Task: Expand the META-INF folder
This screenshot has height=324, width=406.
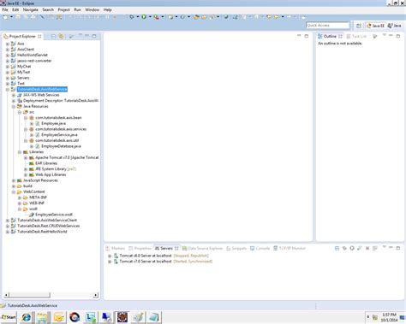Action: [x=20, y=197]
